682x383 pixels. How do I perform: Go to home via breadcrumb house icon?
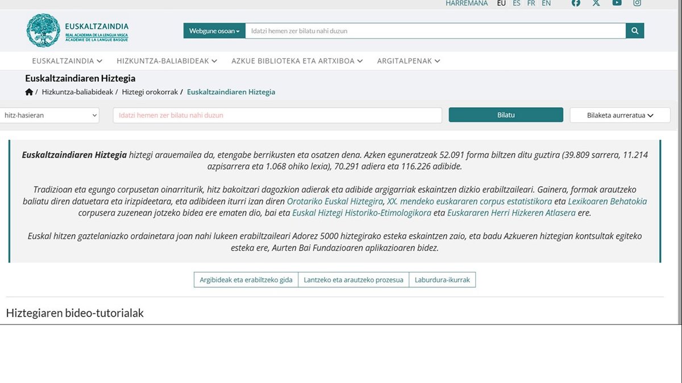point(29,92)
